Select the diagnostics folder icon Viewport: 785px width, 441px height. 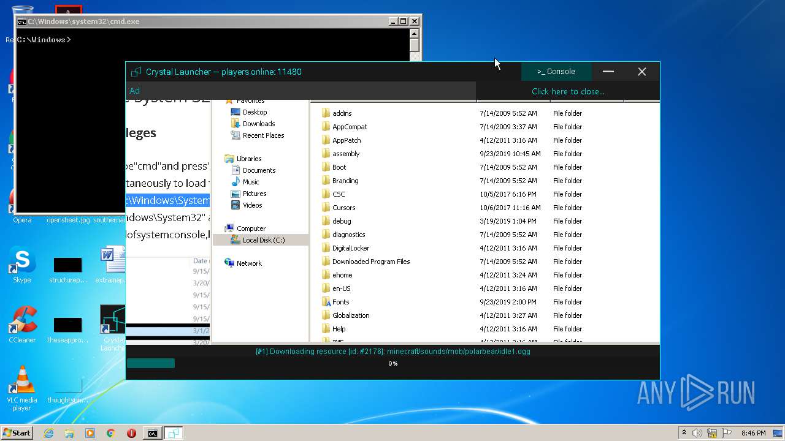point(326,235)
